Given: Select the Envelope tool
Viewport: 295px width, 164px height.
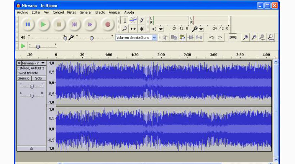Looking at the screenshot, I should pyautogui.click(x=133, y=20).
